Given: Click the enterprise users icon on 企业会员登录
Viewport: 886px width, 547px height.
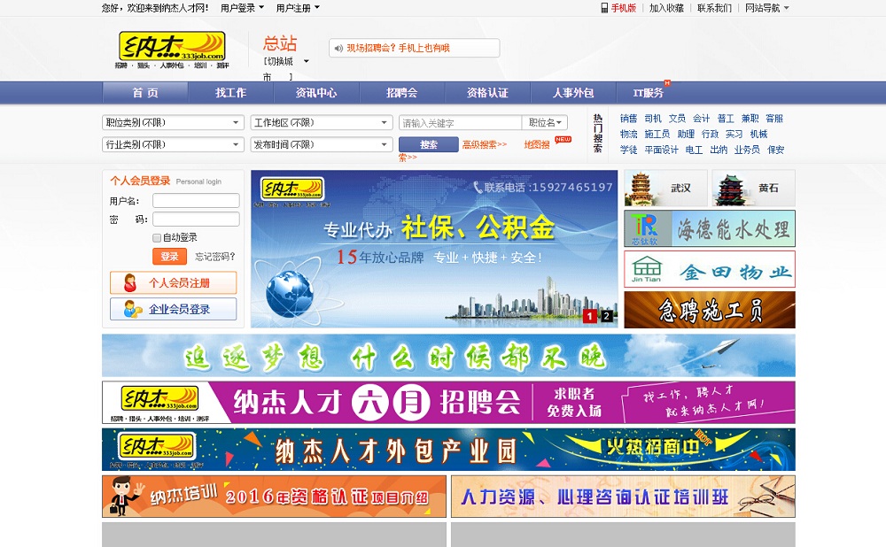Looking at the screenshot, I should point(133,309).
